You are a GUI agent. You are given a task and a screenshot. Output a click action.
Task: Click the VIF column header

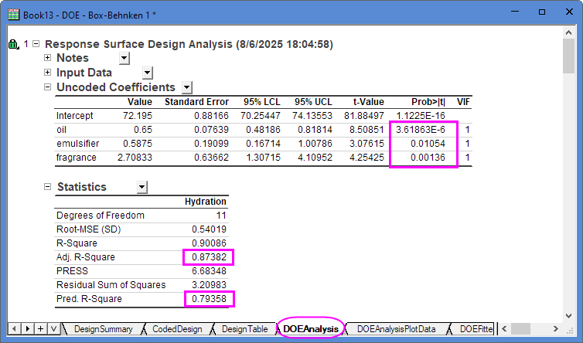(x=463, y=102)
